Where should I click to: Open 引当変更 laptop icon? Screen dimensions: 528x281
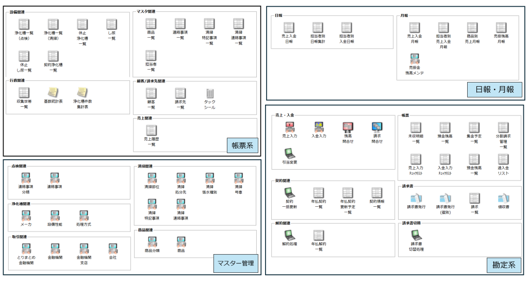tap(290, 154)
